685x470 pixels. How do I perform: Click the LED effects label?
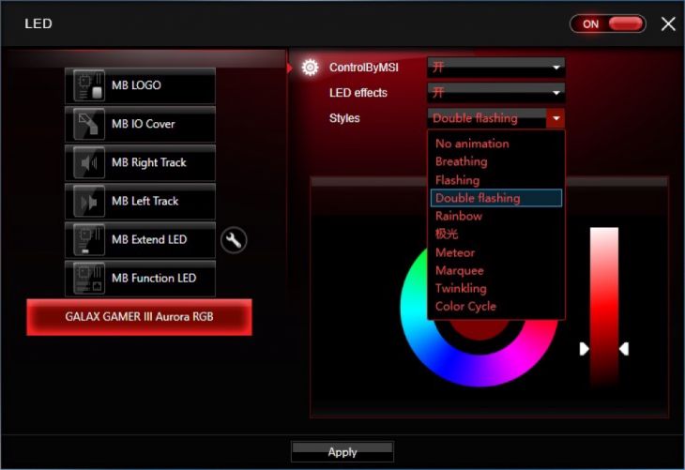click(x=358, y=93)
